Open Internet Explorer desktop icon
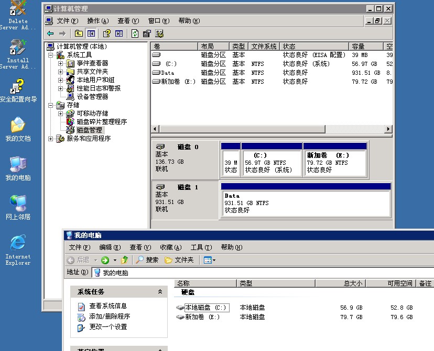The width and height of the screenshot is (434, 351). 18,250
